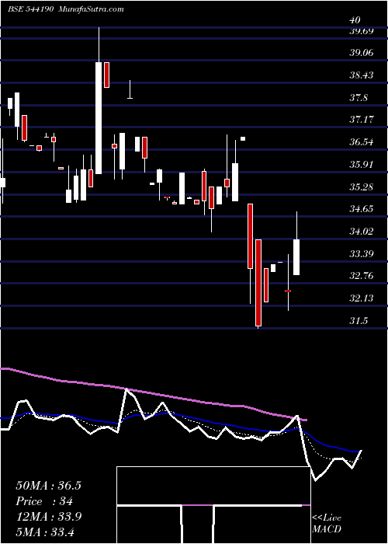Click the '39.06' price axis label
Screen dimensions: 388x544
[362, 53]
